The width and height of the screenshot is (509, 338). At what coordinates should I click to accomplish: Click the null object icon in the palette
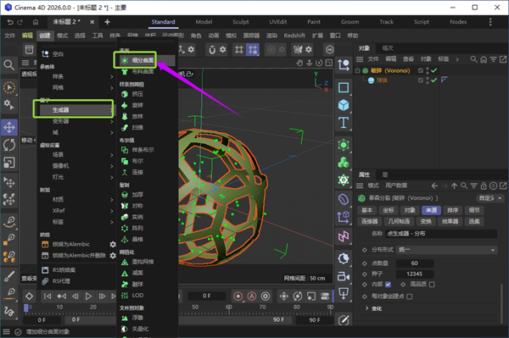pos(344,65)
